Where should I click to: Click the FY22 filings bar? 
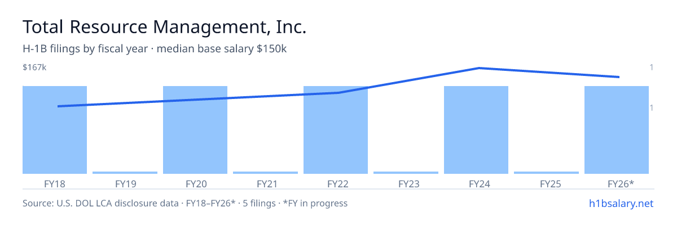(x=336, y=130)
